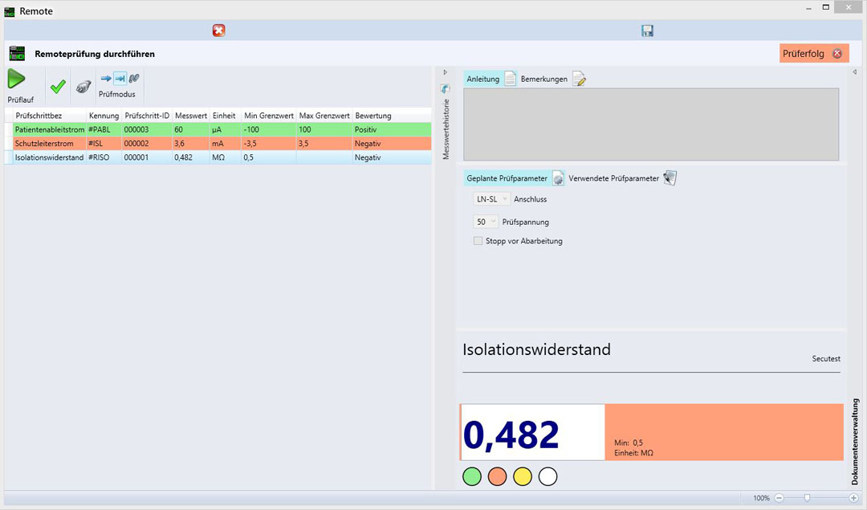The width and height of the screenshot is (867, 510).
Task: Click the 0,482 Messwert table cell
Action: tap(191, 157)
